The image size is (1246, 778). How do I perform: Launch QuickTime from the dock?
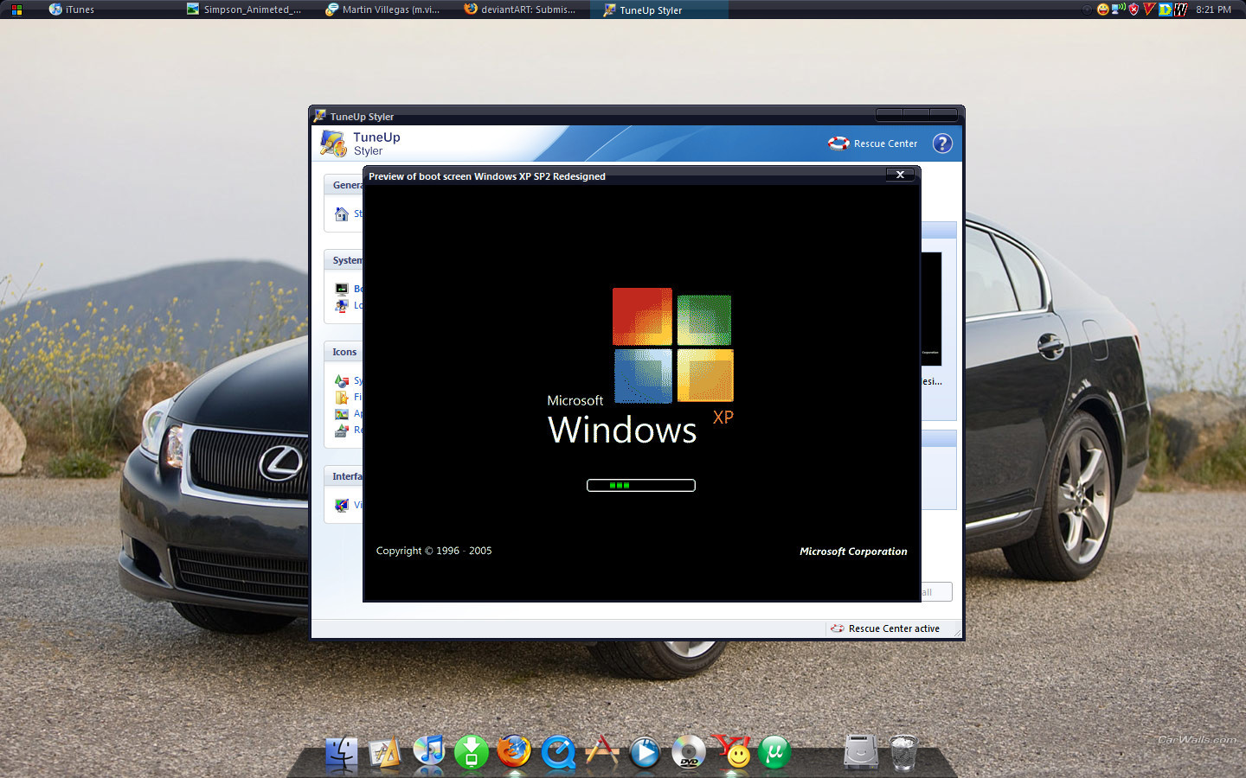click(558, 753)
